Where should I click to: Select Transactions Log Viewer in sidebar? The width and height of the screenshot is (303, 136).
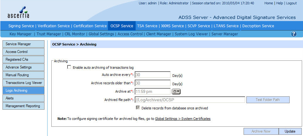click(x=24, y=83)
